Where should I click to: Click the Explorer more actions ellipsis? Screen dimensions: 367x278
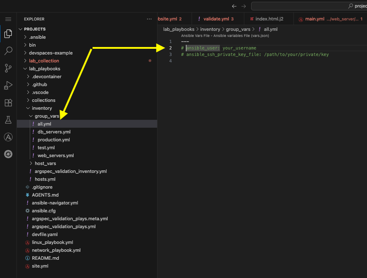149,19
